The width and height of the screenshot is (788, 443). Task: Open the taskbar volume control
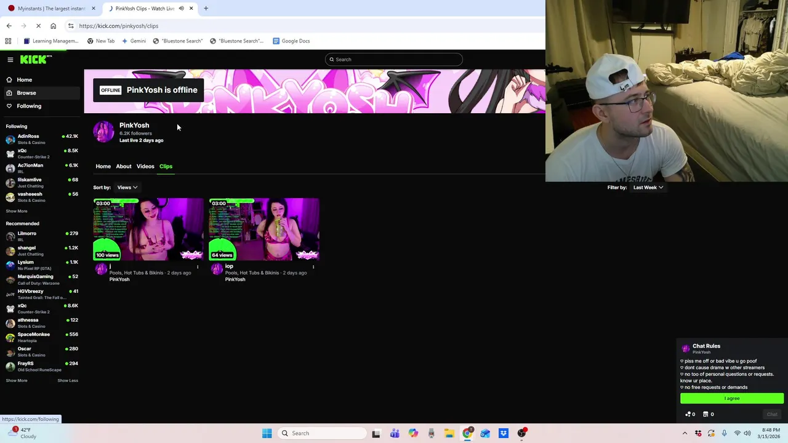tap(747, 433)
